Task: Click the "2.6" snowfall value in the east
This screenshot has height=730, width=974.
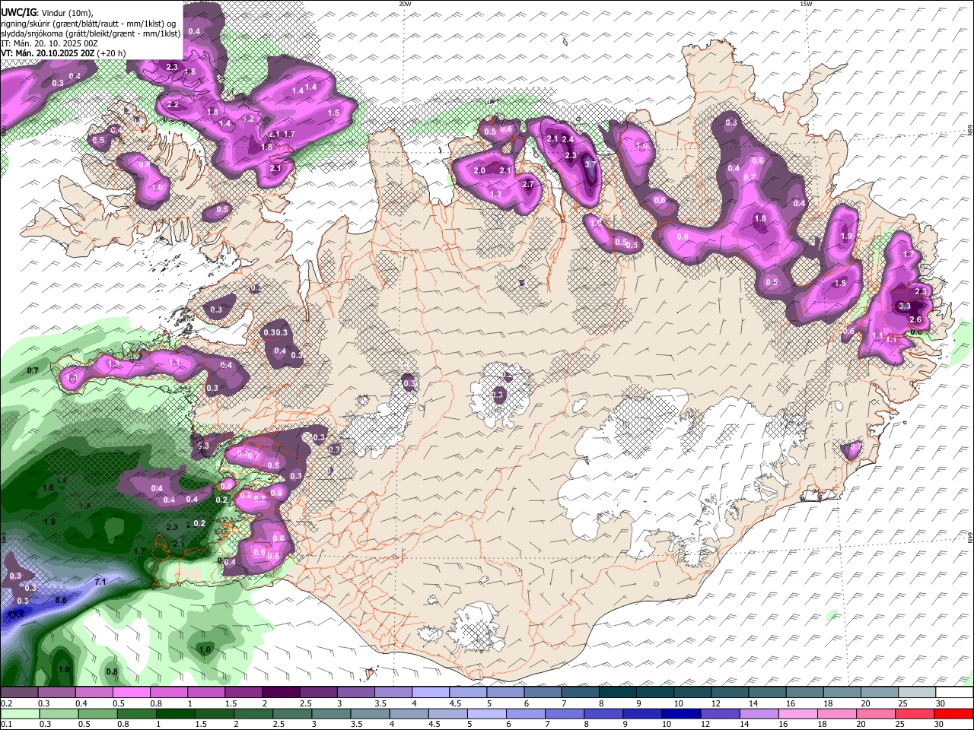Action: coord(915,320)
